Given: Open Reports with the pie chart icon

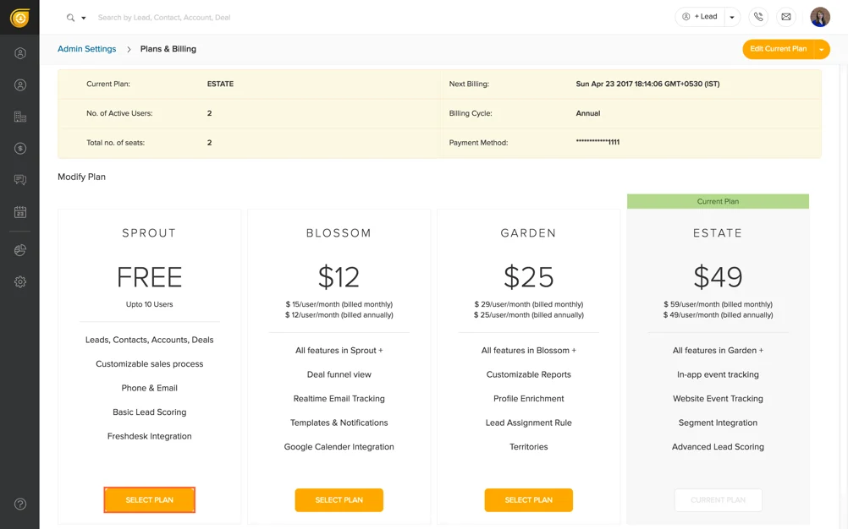Looking at the screenshot, I should 19,249.
